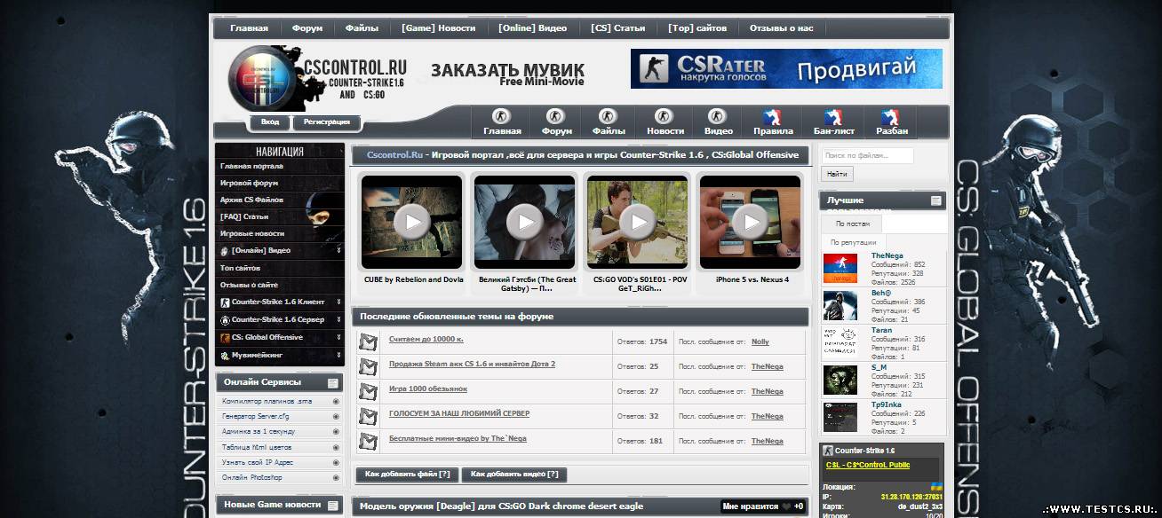Image resolution: width=1162 pixels, height=518 pixels.
Task: Click the envelope icon beside 'ГОЛОСУЕМ ЗА НАШ ЛЮБИМИЙ СЕРВЕР'
Action: [369, 416]
